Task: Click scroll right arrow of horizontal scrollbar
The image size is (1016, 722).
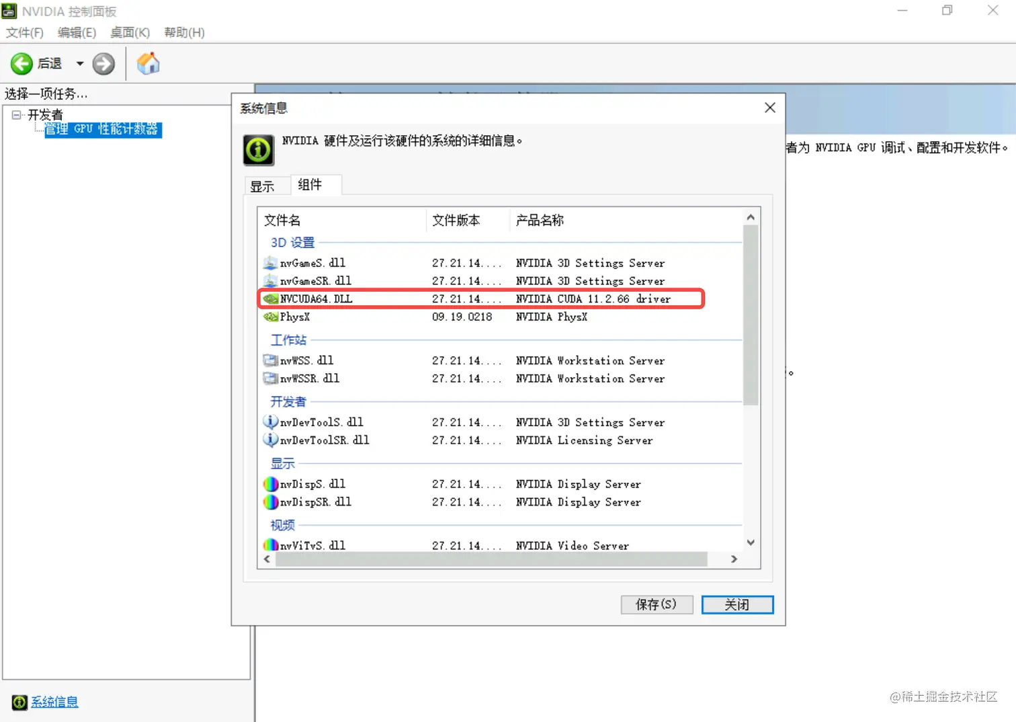Action: point(734,559)
